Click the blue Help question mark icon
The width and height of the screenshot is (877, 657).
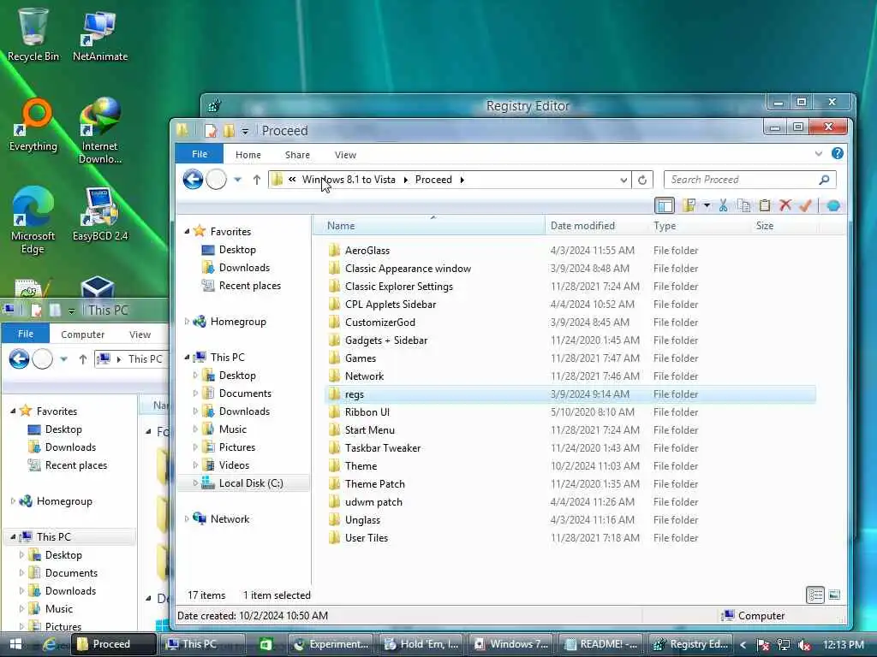(x=838, y=153)
